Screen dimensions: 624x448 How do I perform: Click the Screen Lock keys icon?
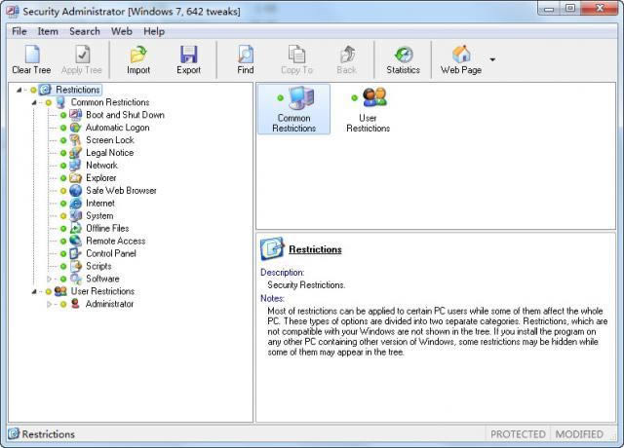(x=76, y=140)
